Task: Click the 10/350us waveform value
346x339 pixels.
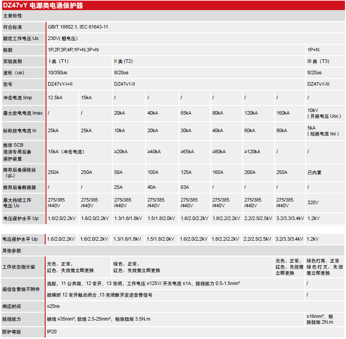Action: point(57,73)
